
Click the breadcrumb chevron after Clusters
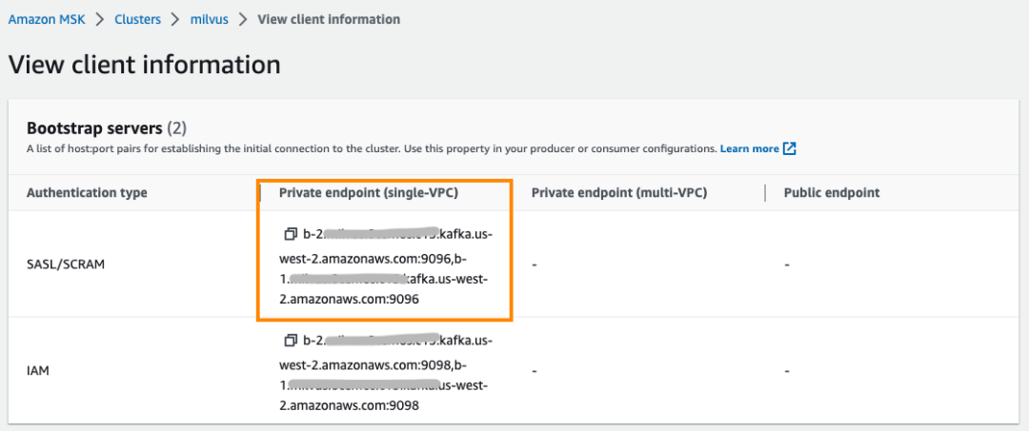(x=172, y=19)
